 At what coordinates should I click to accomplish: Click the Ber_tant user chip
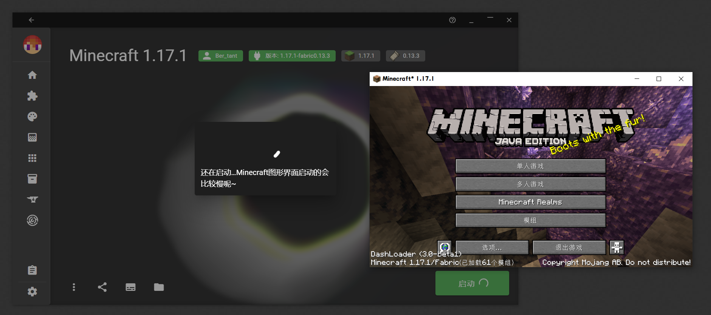[x=221, y=56]
